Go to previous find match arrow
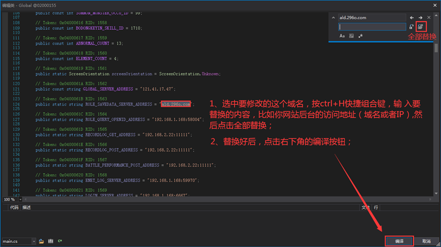441x247 pixels. (x=412, y=18)
